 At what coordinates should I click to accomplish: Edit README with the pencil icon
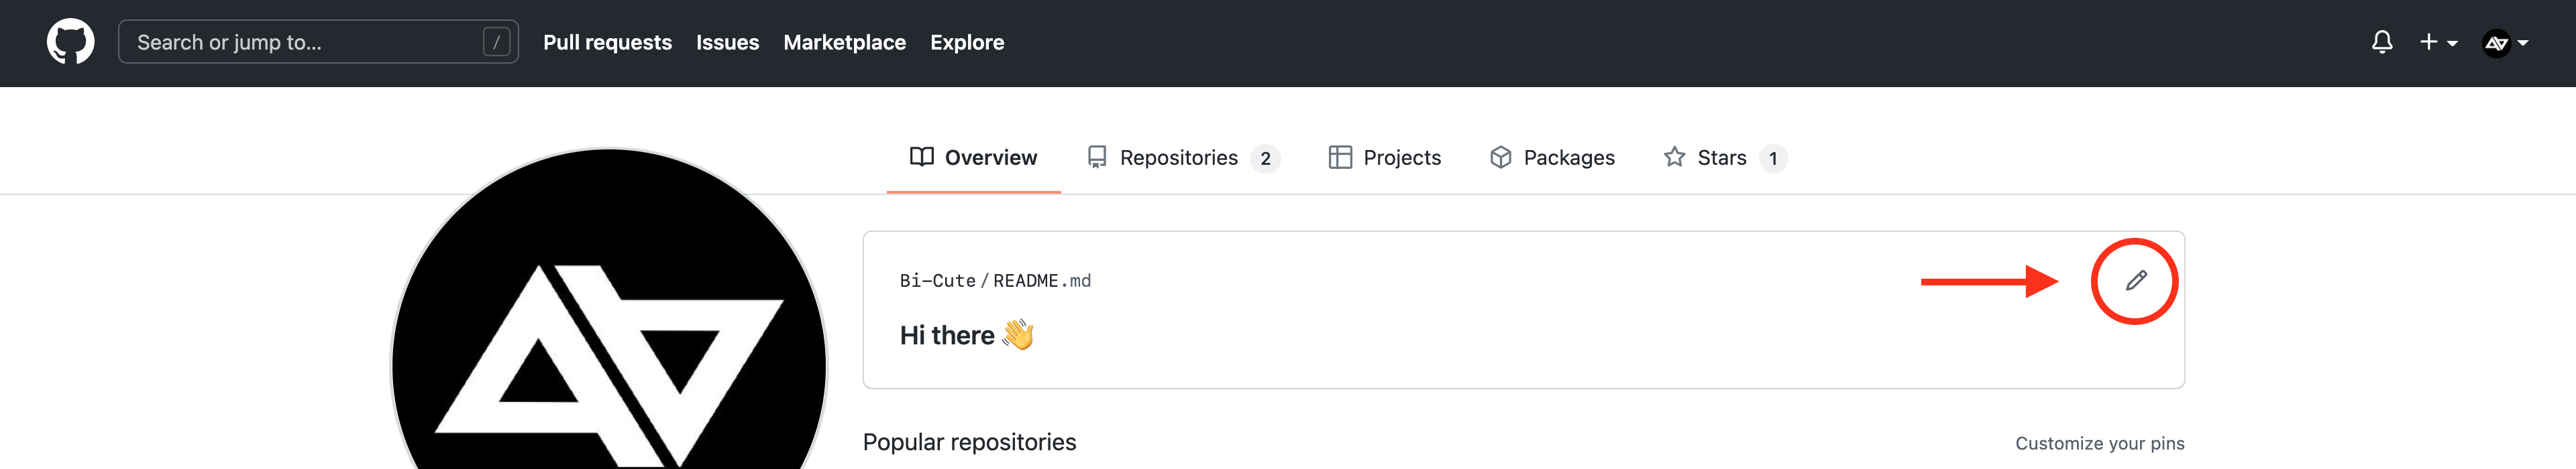click(2135, 281)
